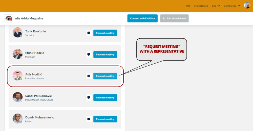Click Connect with Exhibitor button
Viewport: 253px width, 131px height.
tap(142, 18)
